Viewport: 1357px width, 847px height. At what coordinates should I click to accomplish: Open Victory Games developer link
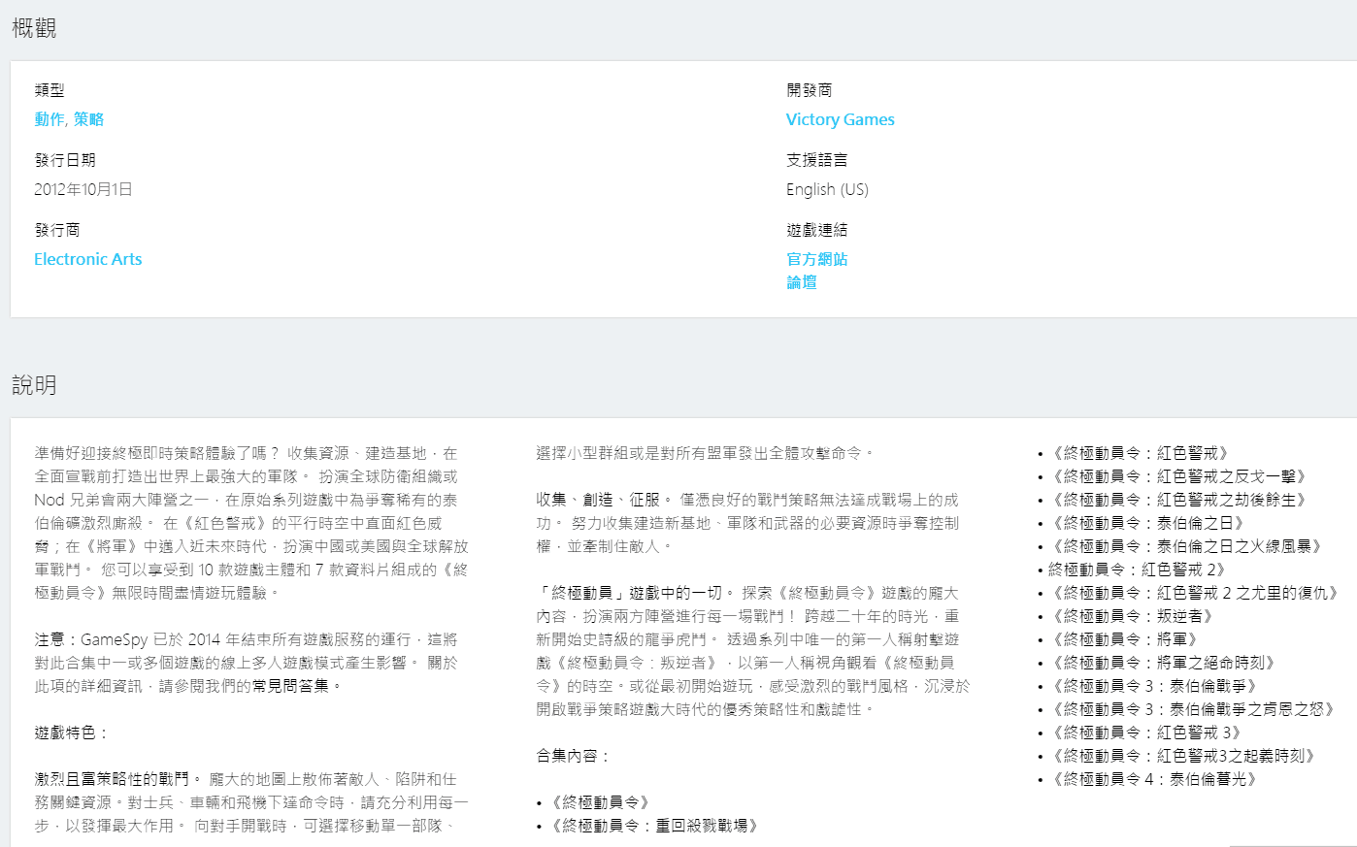click(x=841, y=119)
